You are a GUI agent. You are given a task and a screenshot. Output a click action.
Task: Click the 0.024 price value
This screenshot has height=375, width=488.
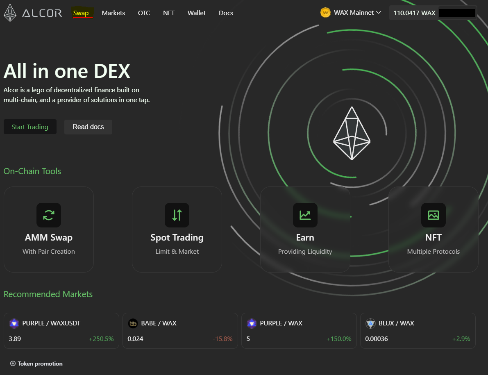[x=135, y=339]
